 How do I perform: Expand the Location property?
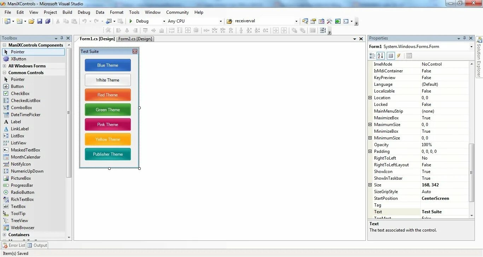pyautogui.click(x=370, y=98)
